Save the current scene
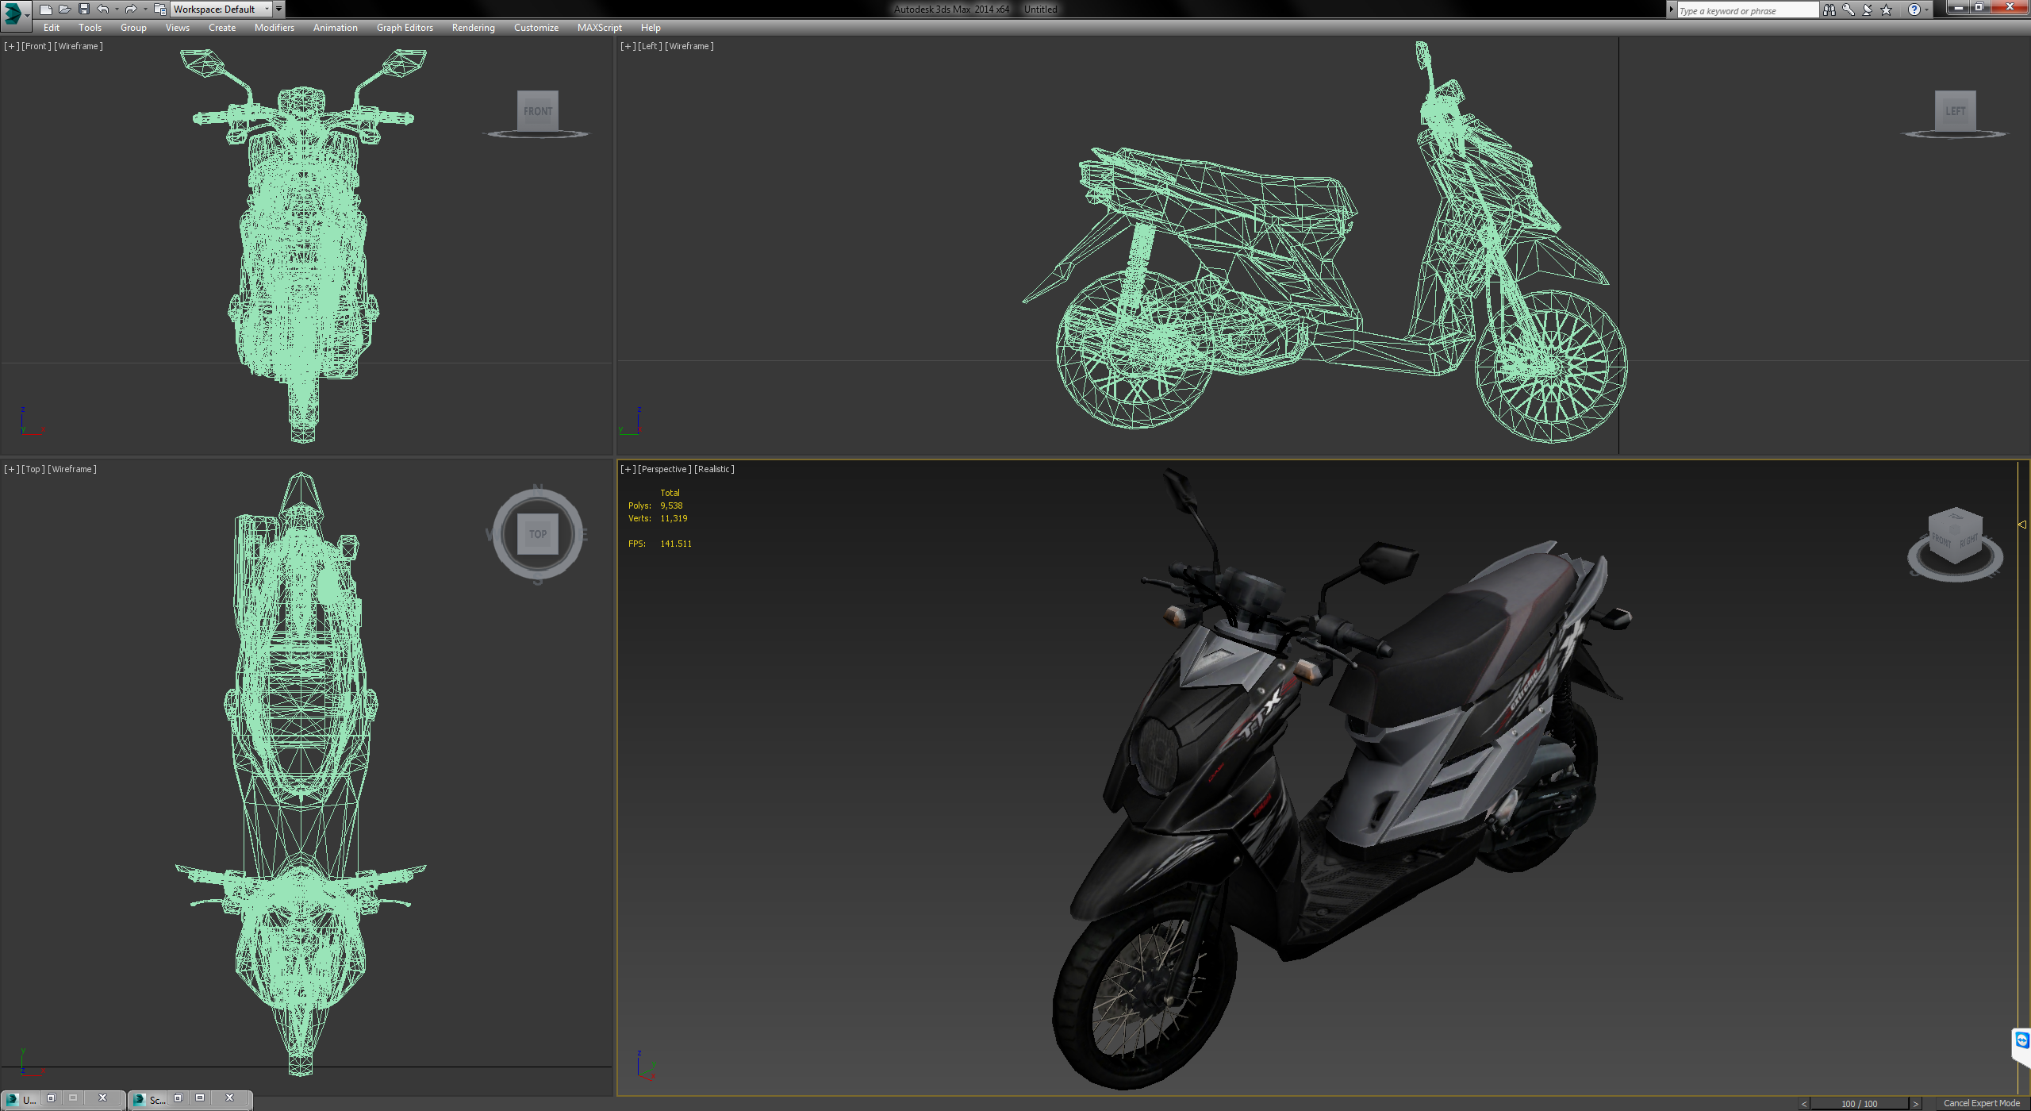 [x=84, y=9]
